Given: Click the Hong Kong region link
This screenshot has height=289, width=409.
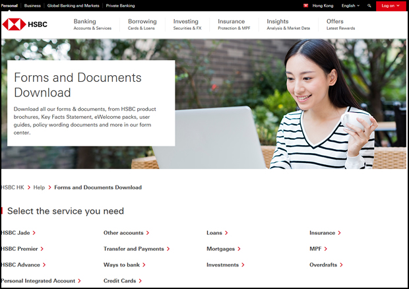Looking at the screenshot, I should (x=323, y=5).
